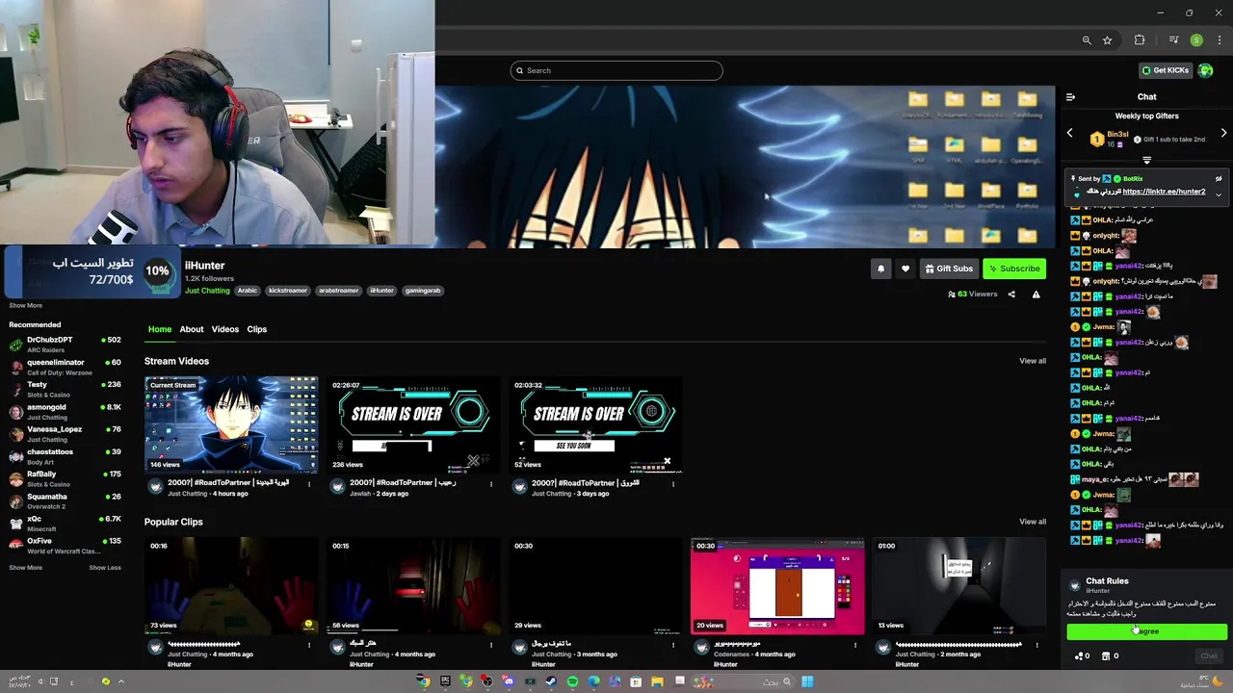Viewport: 1233px width, 693px height.
Task: Switch to the About tab
Action: 192,329
